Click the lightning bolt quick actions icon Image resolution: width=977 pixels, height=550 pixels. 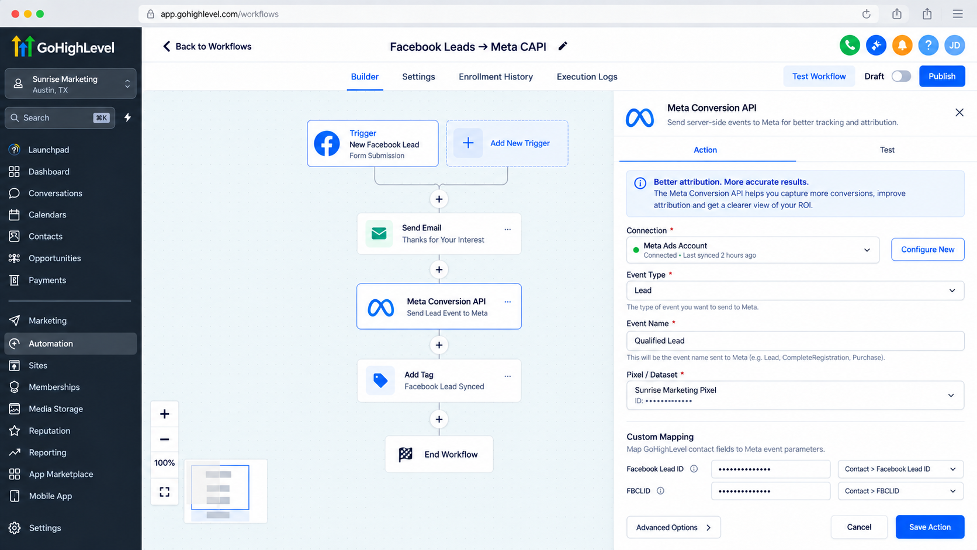pos(127,117)
